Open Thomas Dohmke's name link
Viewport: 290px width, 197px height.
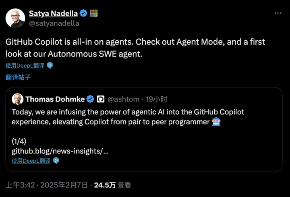pos(54,99)
